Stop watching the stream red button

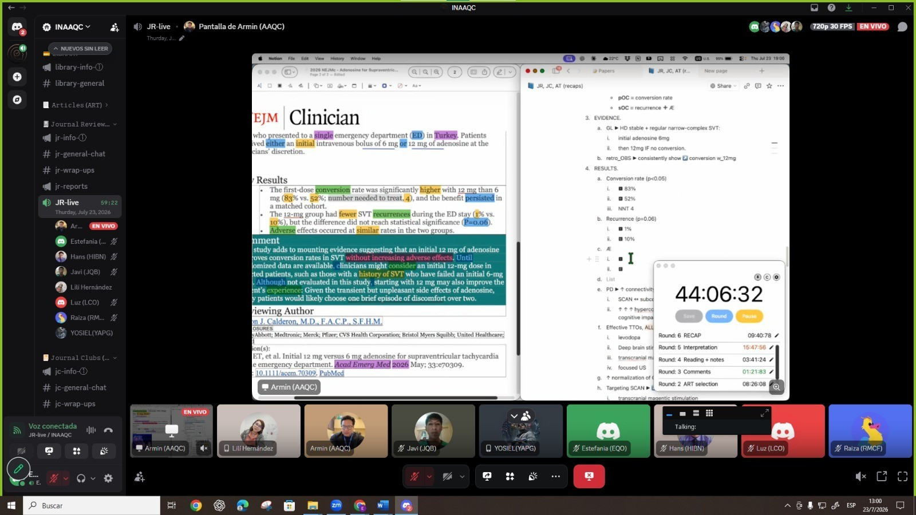pos(589,476)
